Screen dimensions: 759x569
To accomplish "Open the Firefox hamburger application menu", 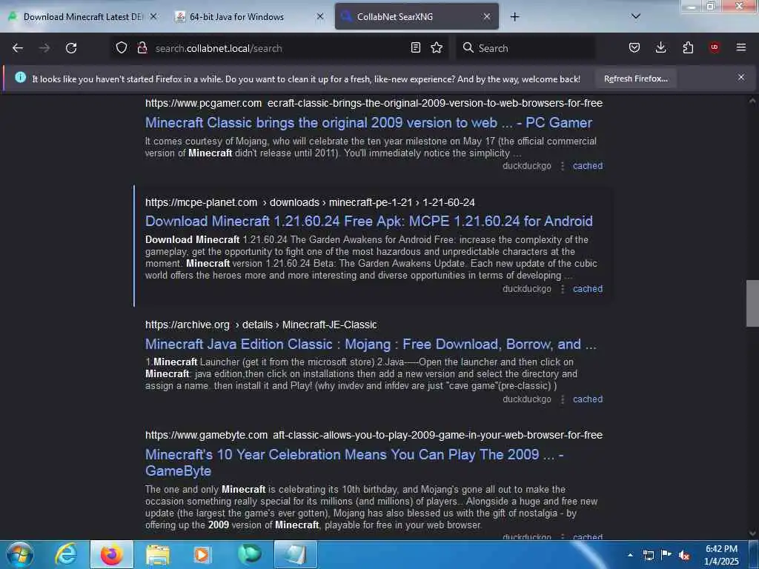I will 741,47.
